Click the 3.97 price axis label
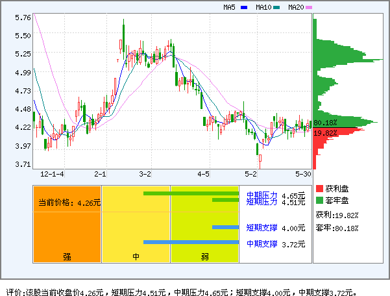Image resolution: width=390 pixels, height=296 pixels. [23, 146]
